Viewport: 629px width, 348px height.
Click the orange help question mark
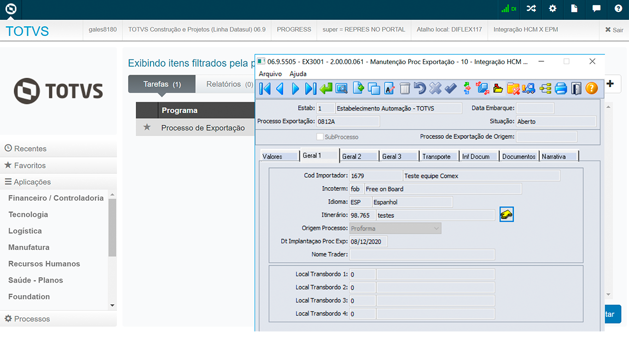tap(591, 88)
